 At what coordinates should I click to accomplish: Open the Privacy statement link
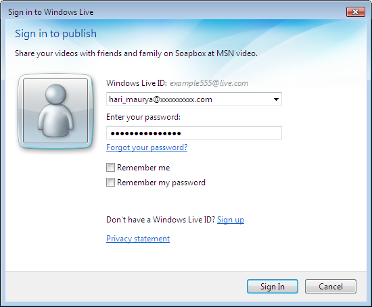138,239
